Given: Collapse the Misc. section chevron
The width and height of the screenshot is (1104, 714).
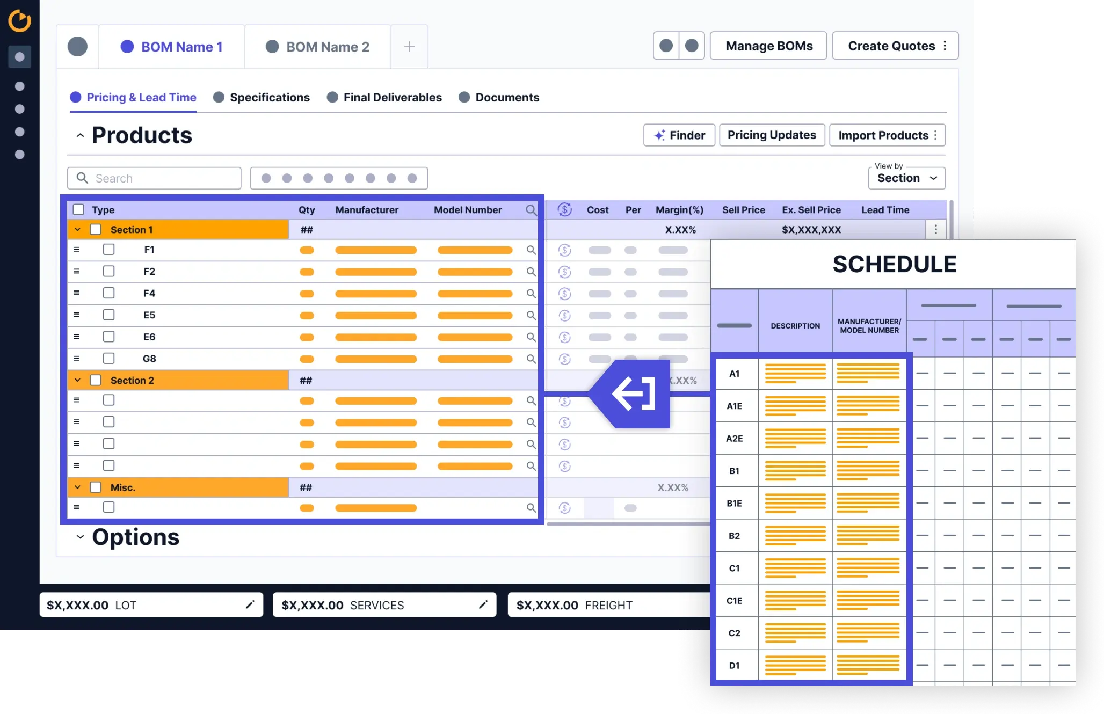Looking at the screenshot, I should coord(78,487).
